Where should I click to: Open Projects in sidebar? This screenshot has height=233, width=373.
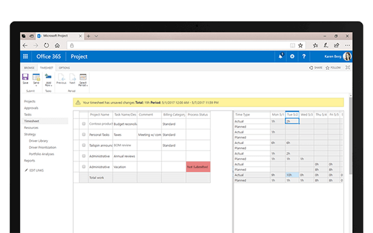click(30, 101)
